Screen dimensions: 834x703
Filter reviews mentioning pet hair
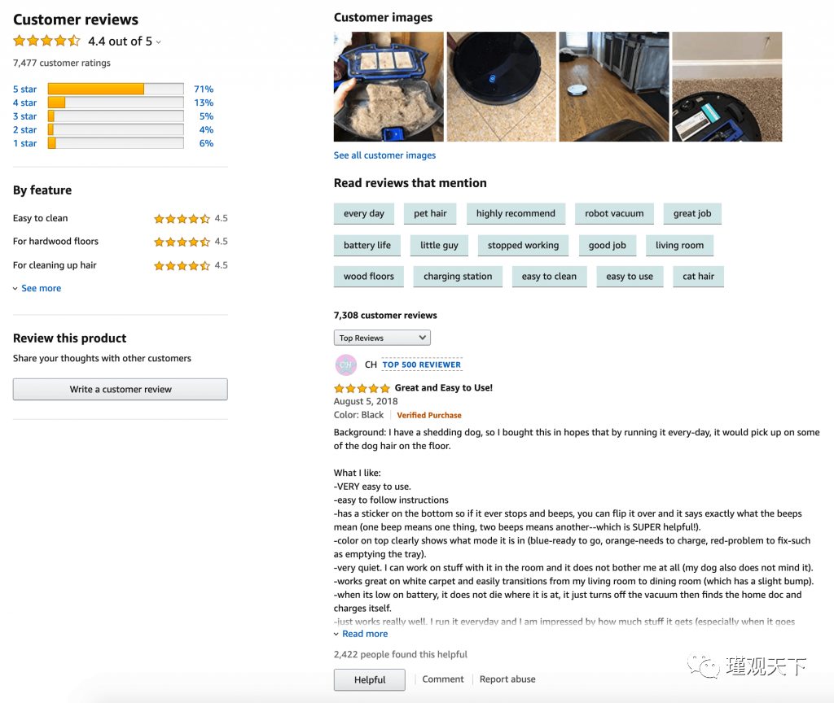click(430, 213)
